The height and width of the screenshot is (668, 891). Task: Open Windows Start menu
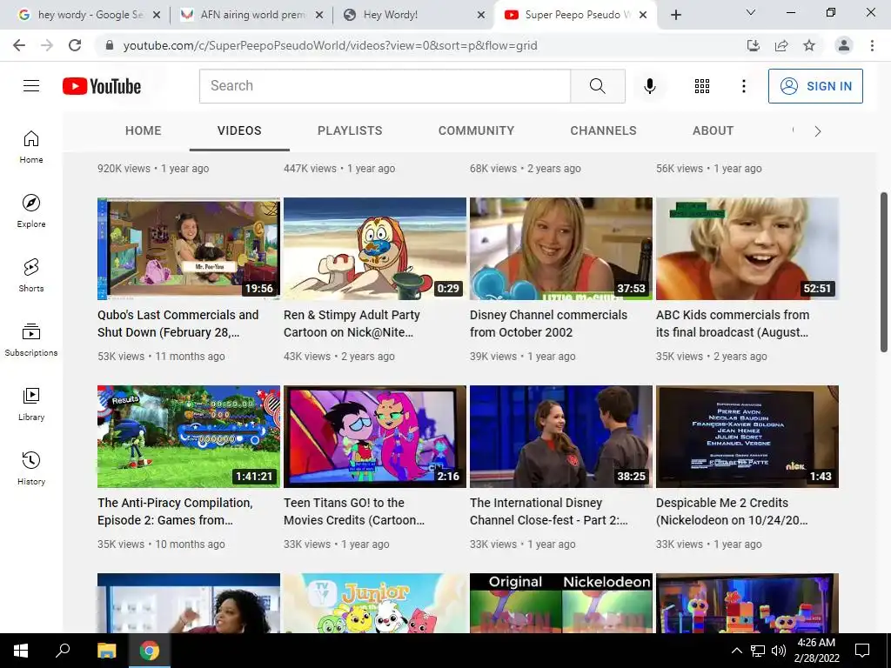21,651
